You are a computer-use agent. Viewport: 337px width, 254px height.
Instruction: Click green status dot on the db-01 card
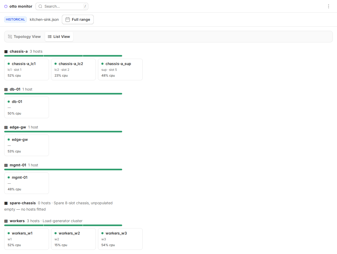coord(9,102)
